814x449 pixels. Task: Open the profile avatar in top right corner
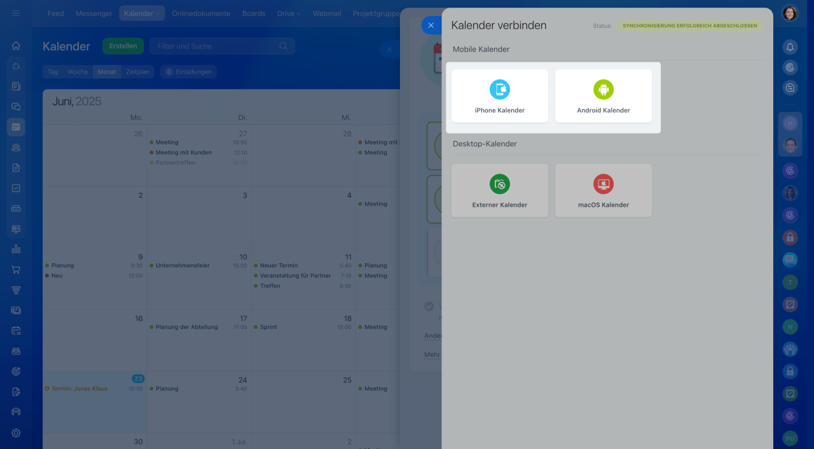pyautogui.click(x=790, y=13)
